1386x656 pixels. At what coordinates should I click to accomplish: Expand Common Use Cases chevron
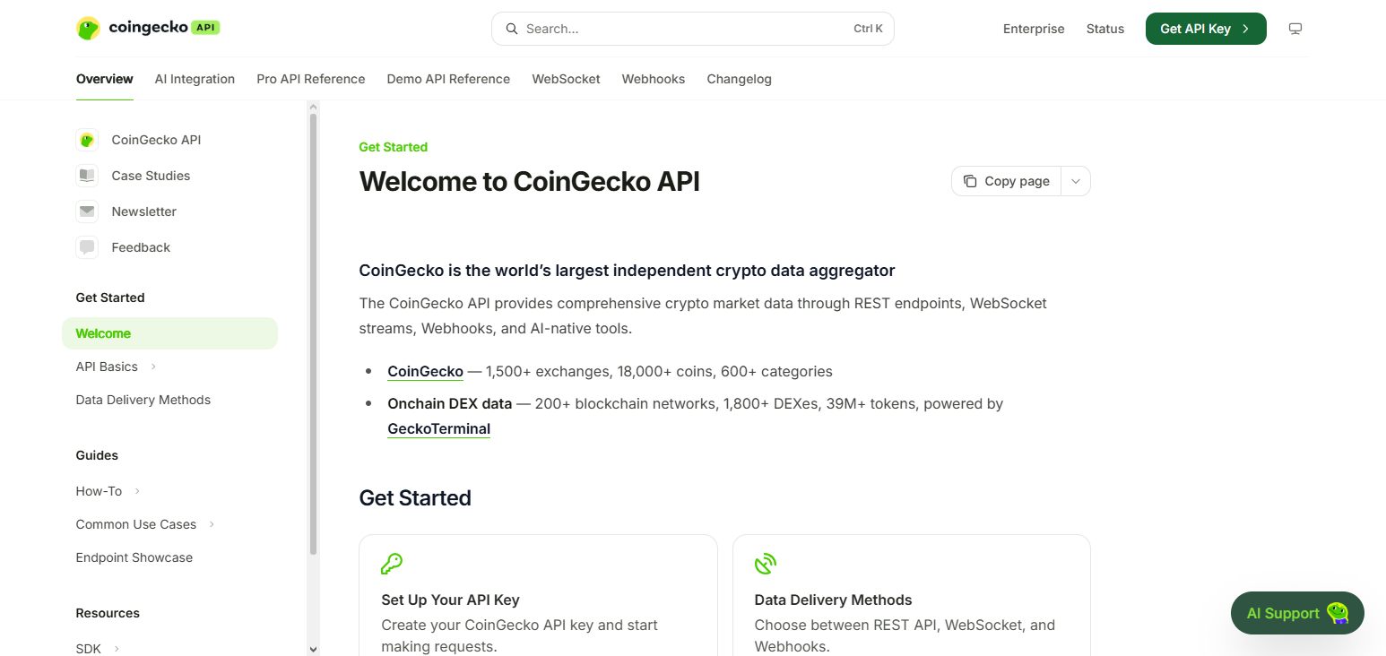tap(212, 524)
